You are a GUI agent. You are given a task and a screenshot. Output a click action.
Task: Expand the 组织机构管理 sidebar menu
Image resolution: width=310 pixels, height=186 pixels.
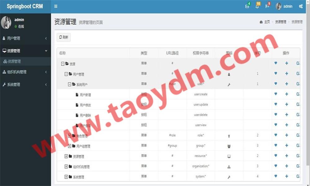(25, 72)
